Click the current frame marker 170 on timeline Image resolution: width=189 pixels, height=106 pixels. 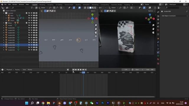[x=83, y=72]
